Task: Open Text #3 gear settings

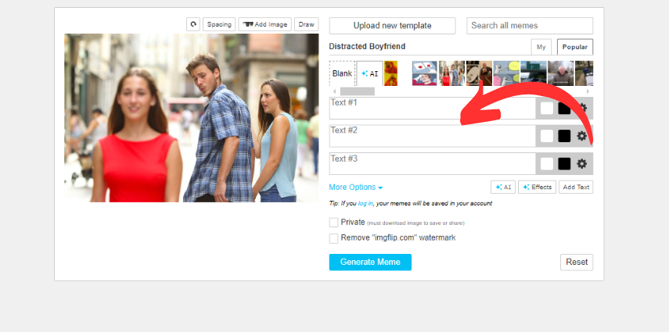Action: click(x=581, y=163)
